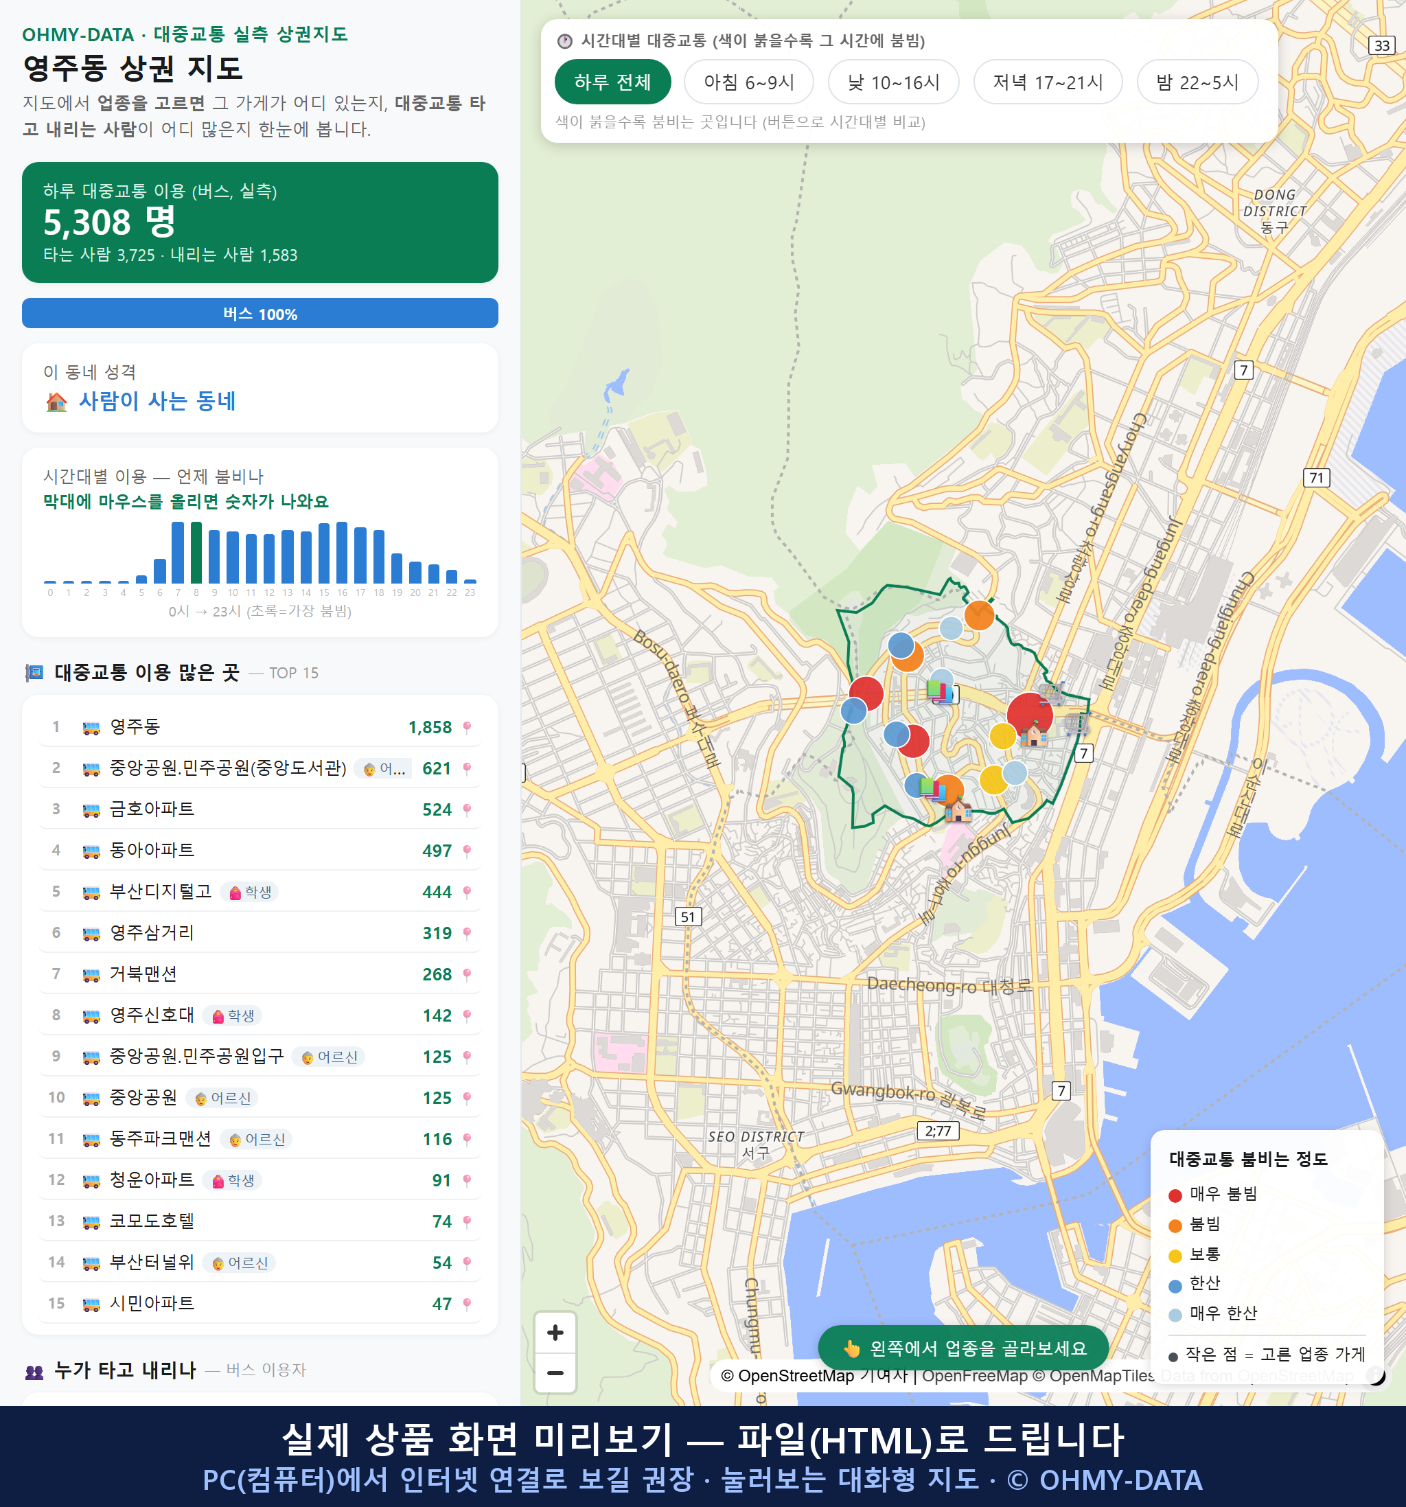The image size is (1406, 1507).
Task: Click the 버스 100% blue bar
Action: (260, 313)
